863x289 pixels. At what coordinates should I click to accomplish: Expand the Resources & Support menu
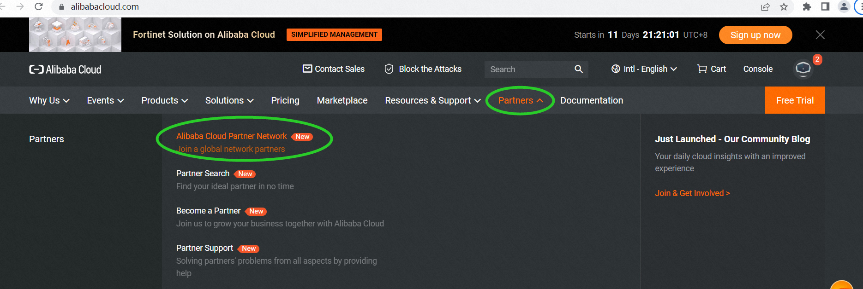[x=433, y=100]
